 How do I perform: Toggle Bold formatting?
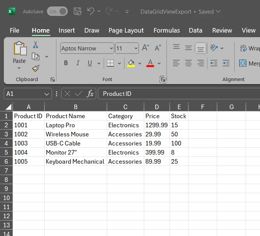pos(66,63)
